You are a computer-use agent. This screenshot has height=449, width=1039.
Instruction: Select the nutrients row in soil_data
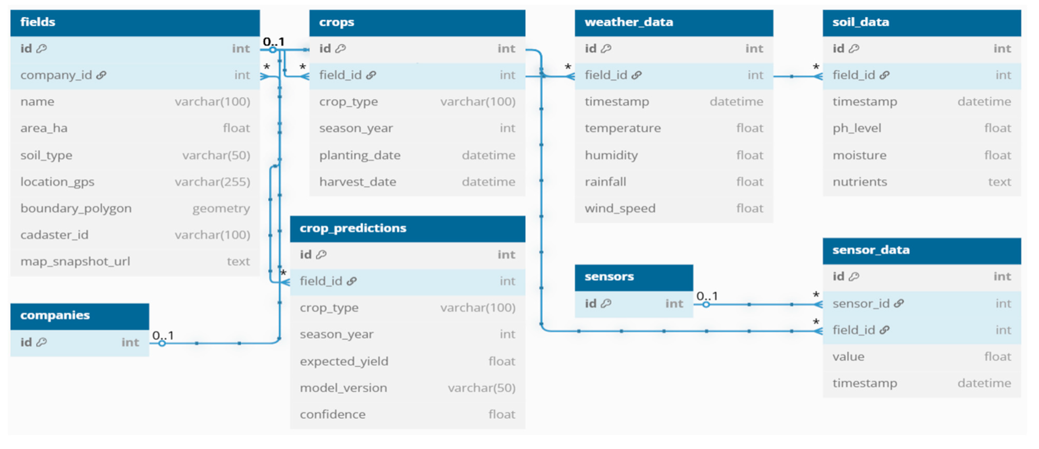tap(922, 182)
